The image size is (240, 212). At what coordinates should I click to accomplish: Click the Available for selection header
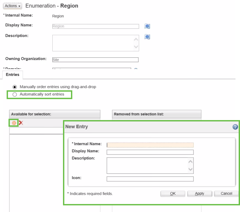55,114
